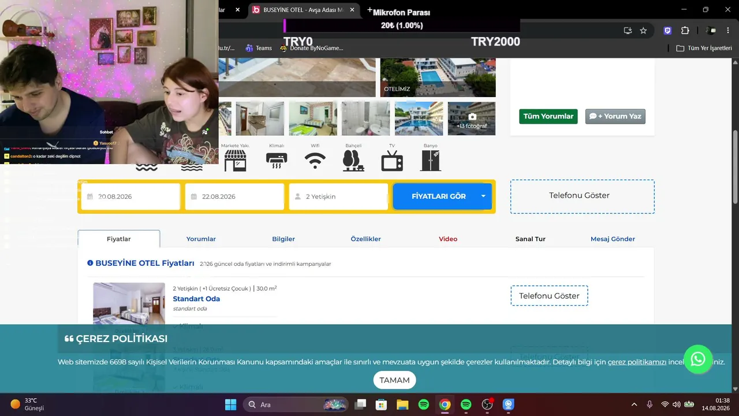Open WhatsApp chat floating button
This screenshot has width=739, height=416.
698,359
